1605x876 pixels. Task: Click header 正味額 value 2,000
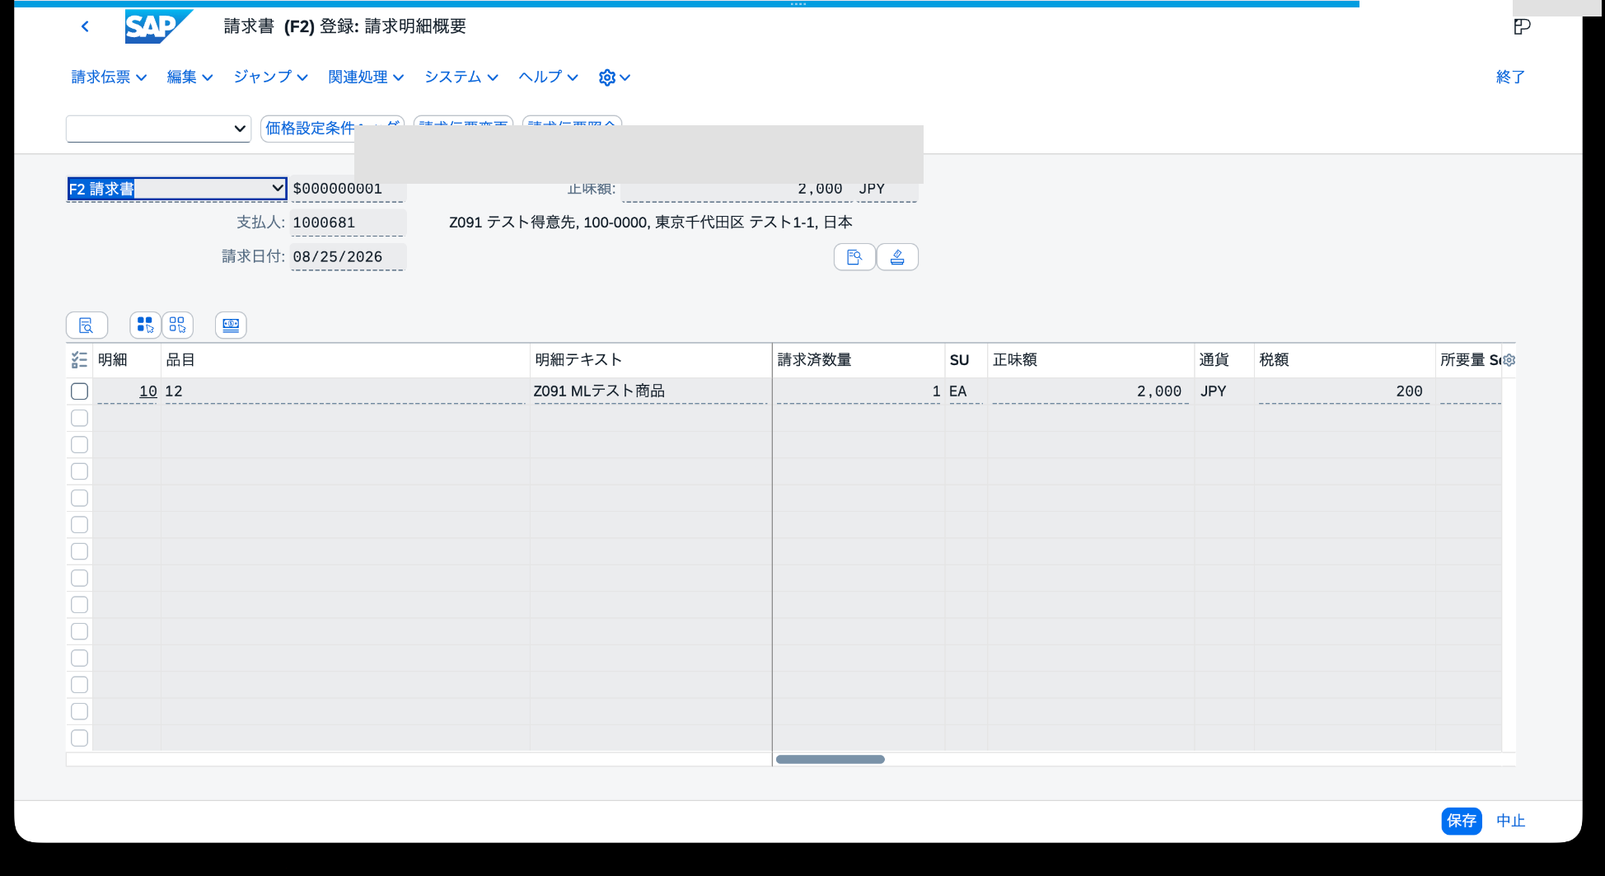(736, 189)
